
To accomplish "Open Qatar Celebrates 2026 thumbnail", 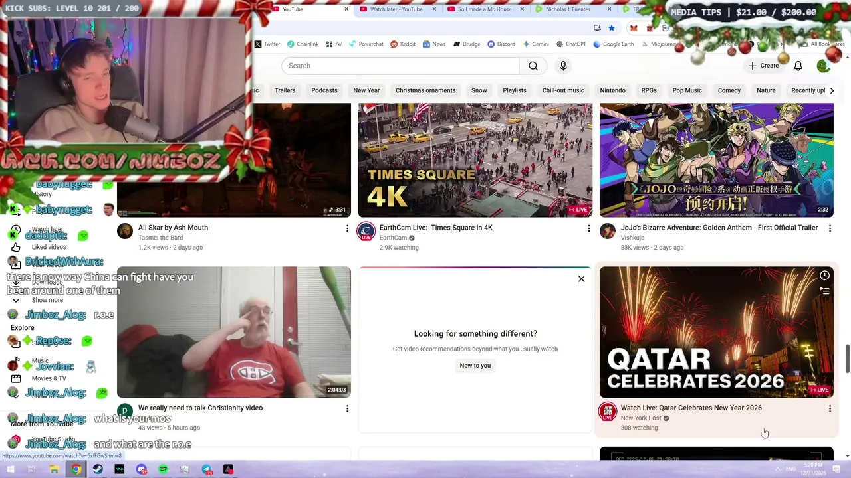I will (x=716, y=332).
